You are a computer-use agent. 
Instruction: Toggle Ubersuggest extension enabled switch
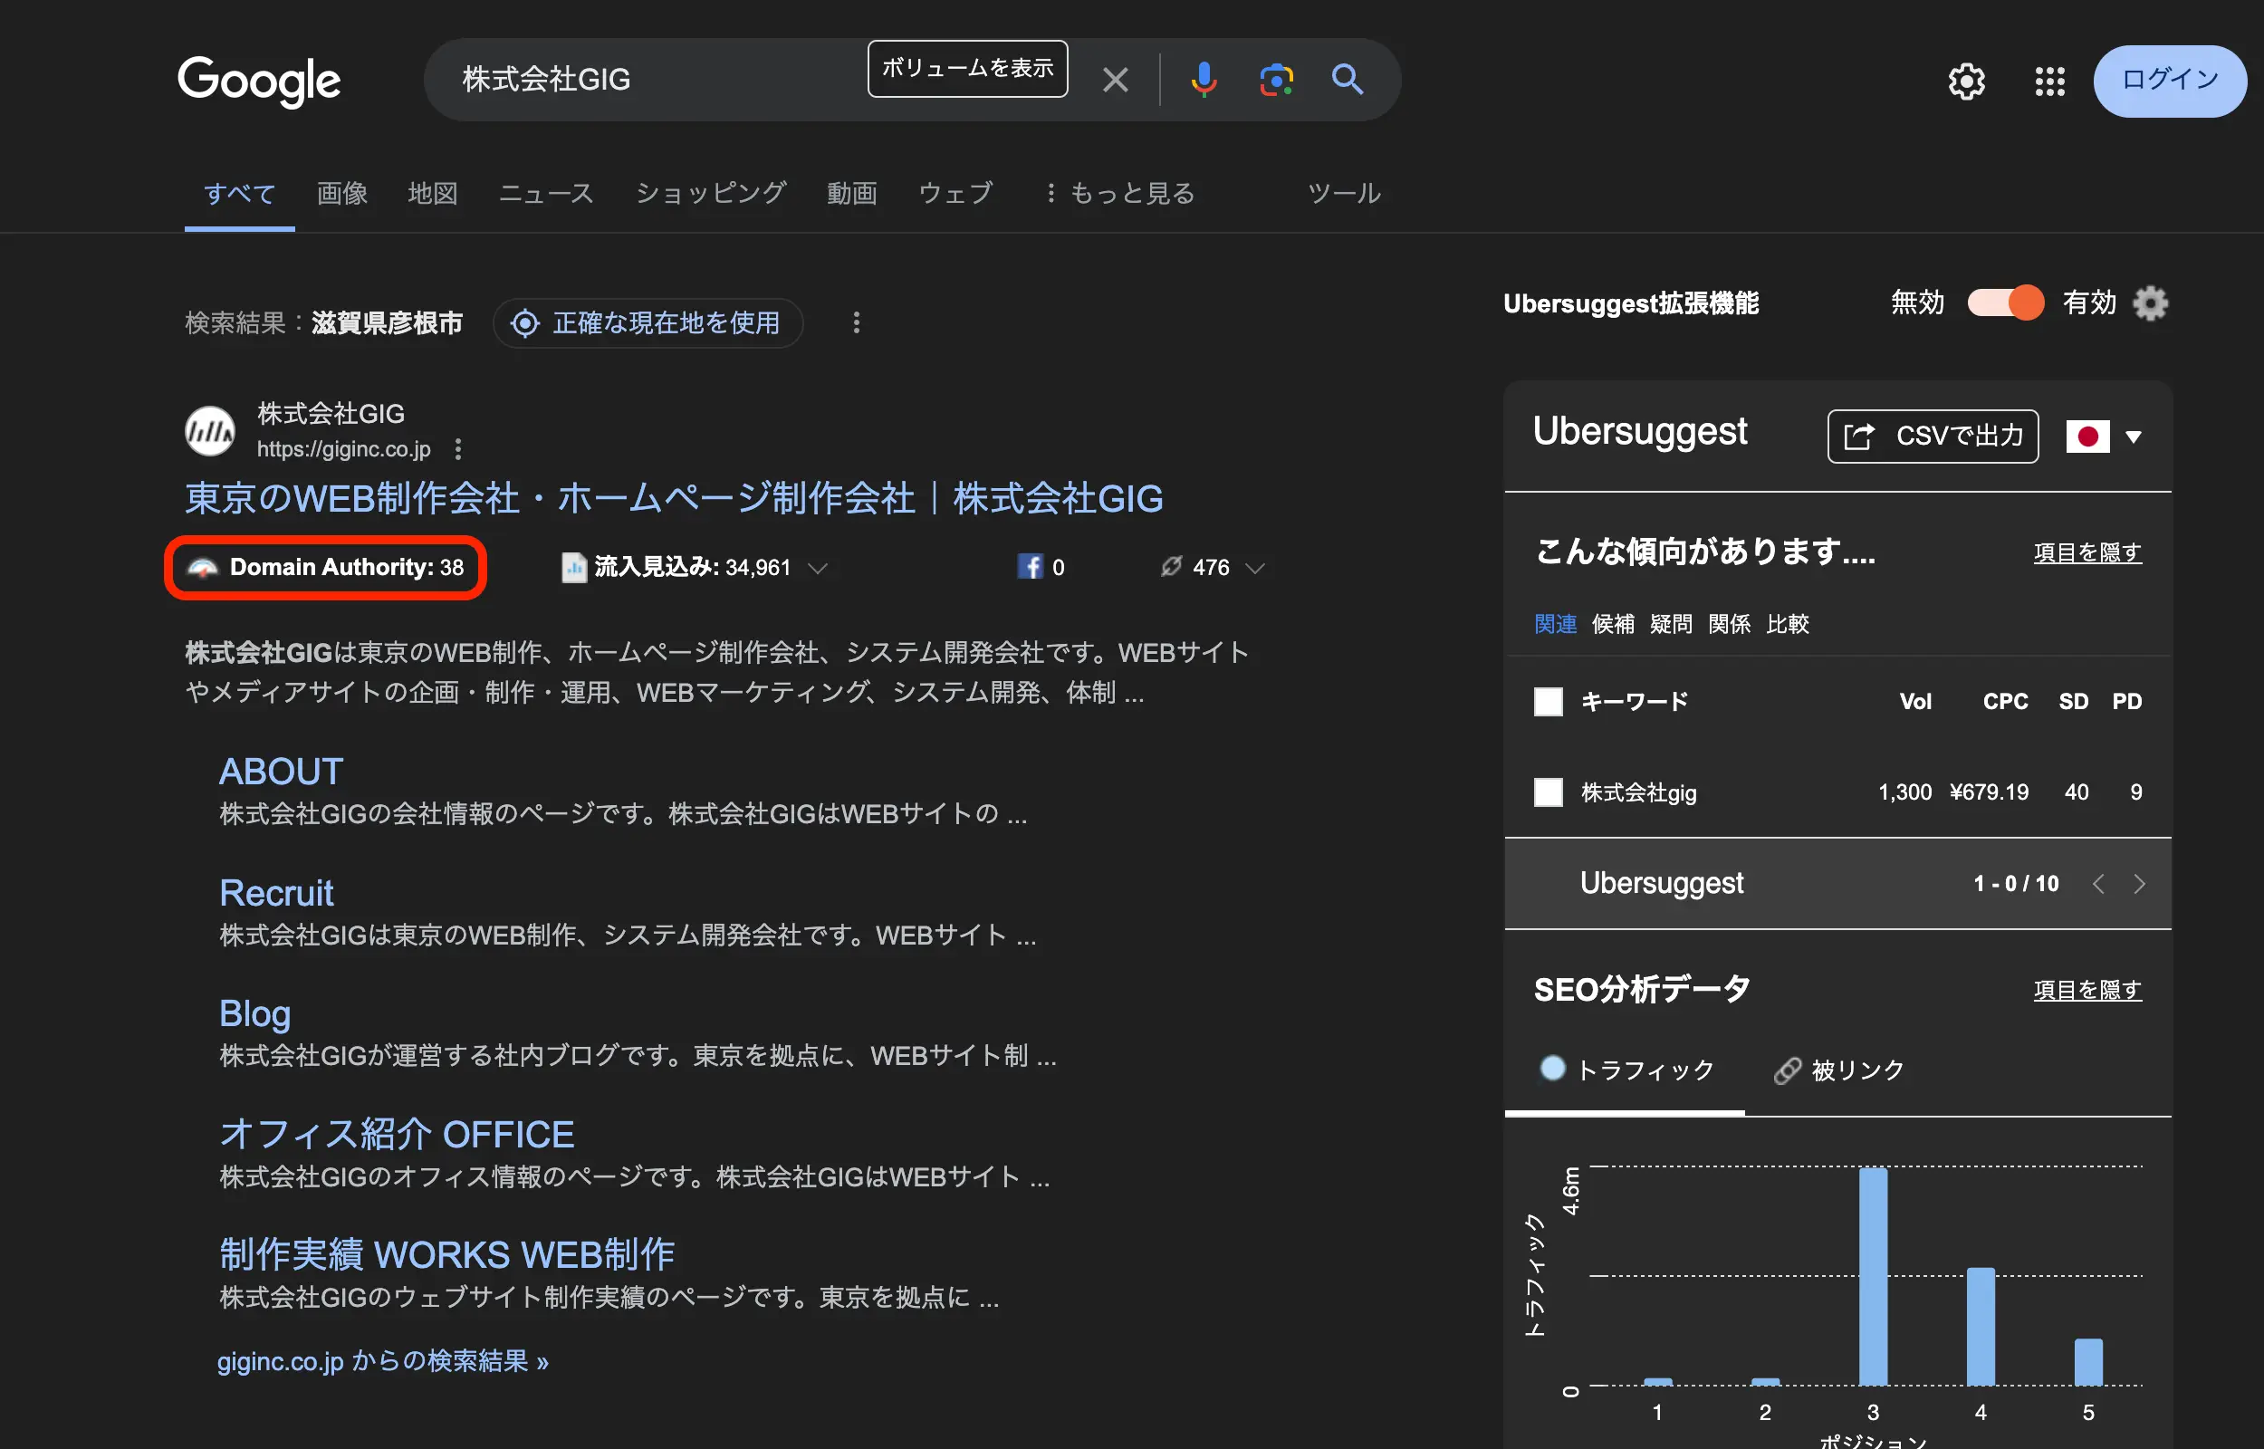2004,303
